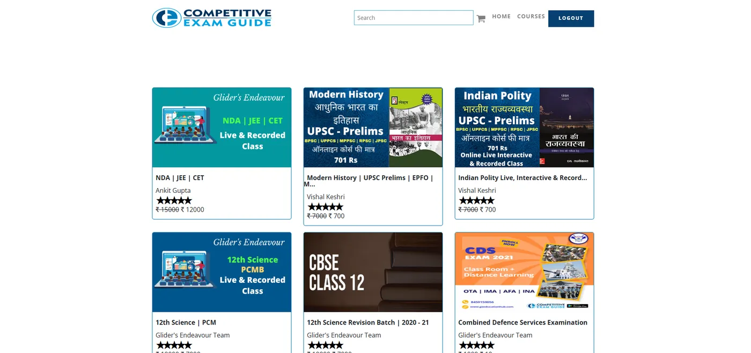Open the Modern History UPSC Prelims thumbnail
Screen dimensions: 751x353
373,127
